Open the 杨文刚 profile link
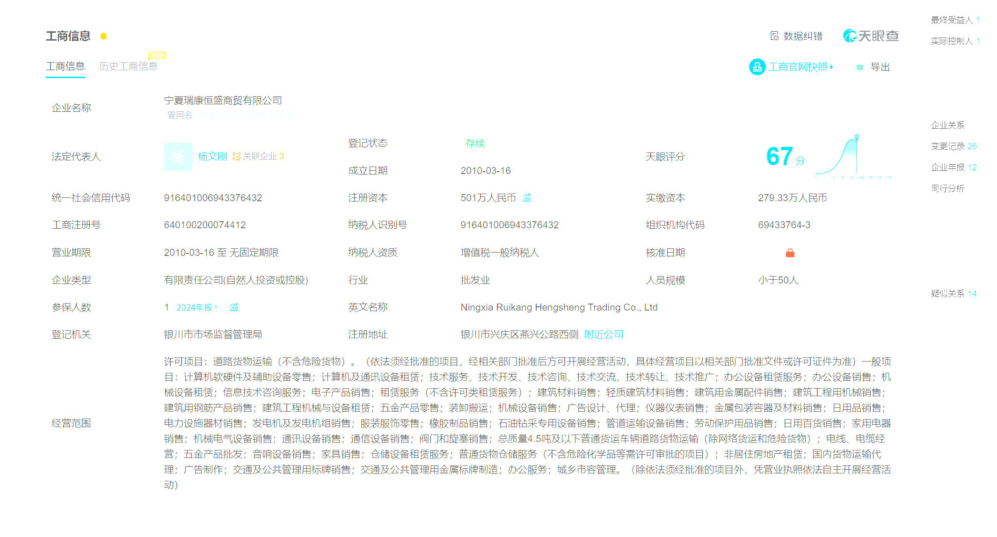This screenshot has width=997, height=537. pos(212,156)
